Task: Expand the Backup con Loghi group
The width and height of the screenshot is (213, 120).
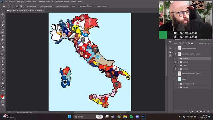Action: (178, 84)
